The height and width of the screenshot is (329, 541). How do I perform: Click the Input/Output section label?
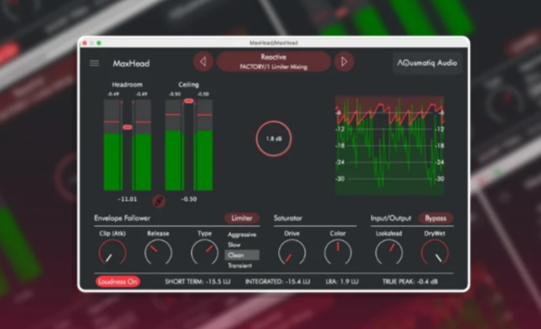(x=390, y=218)
